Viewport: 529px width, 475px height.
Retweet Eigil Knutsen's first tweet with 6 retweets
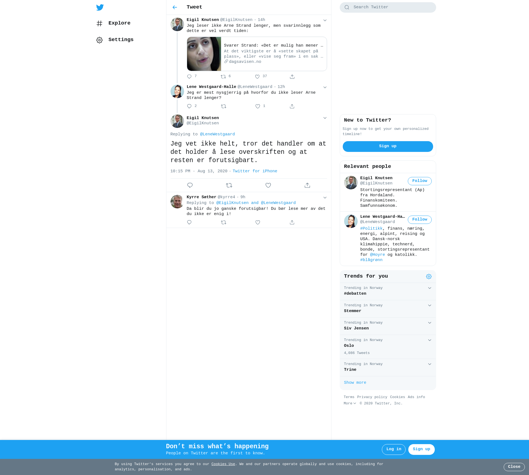[223, 77]
